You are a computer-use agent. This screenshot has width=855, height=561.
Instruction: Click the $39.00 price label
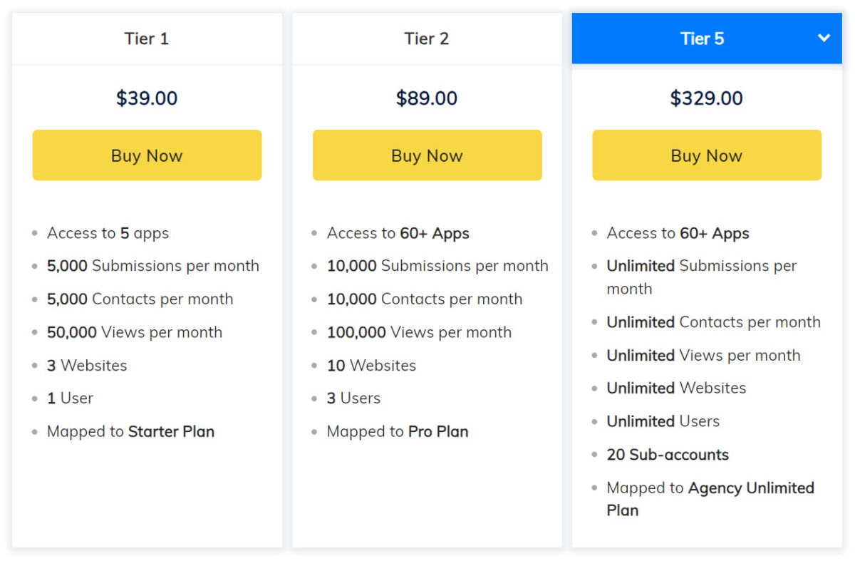click(147, 98)
